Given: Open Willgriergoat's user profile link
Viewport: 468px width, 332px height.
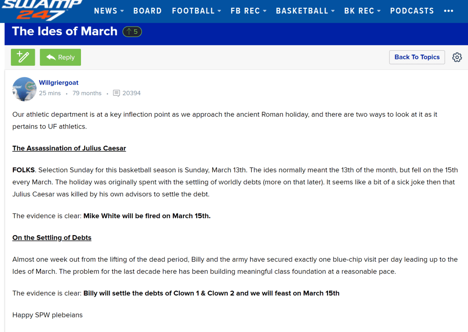Looking at the screenshot, I should (x=59, y=83).
